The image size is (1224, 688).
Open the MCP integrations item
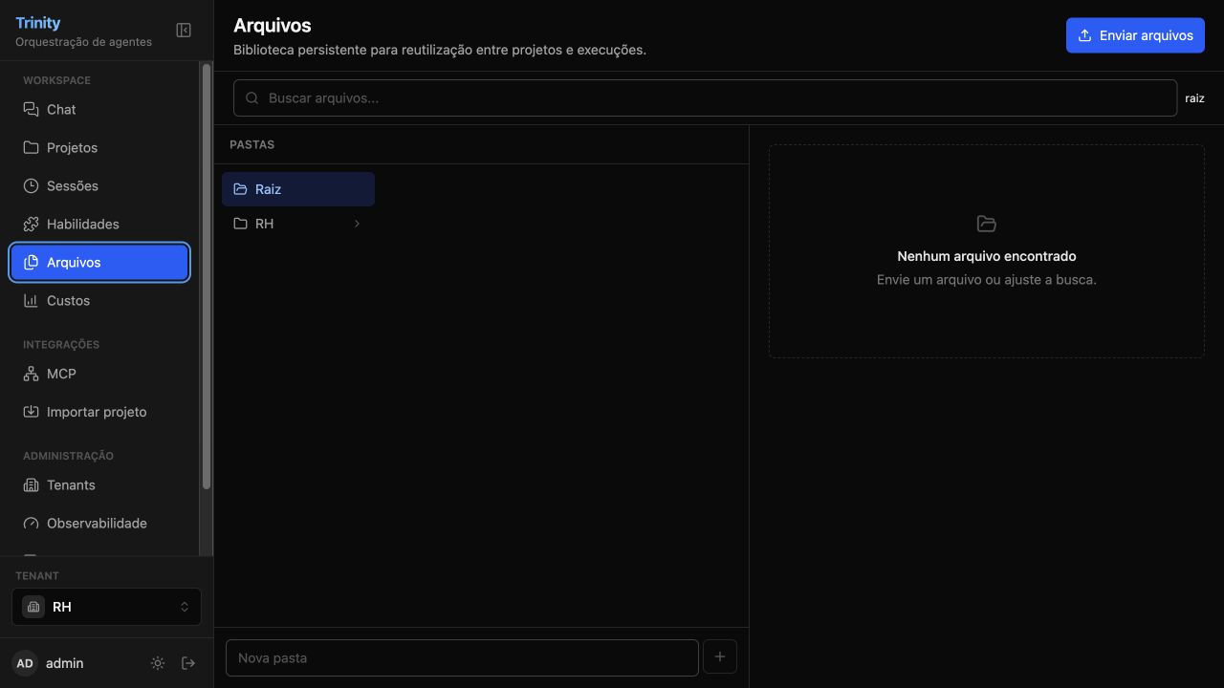point(99,374)
